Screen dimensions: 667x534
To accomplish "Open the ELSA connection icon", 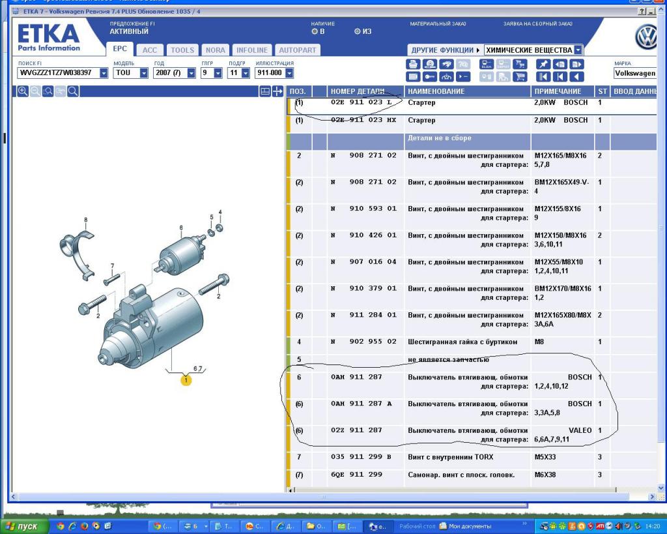I will [x=486, y=65].
